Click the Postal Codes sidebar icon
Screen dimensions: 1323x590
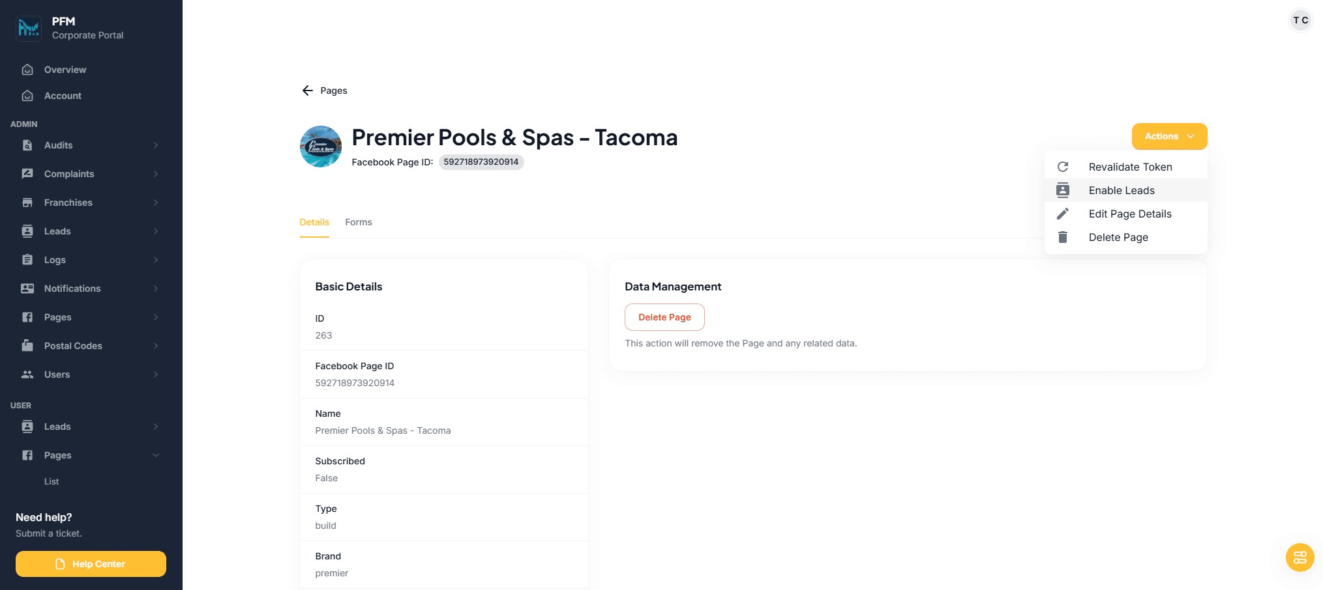27,346
